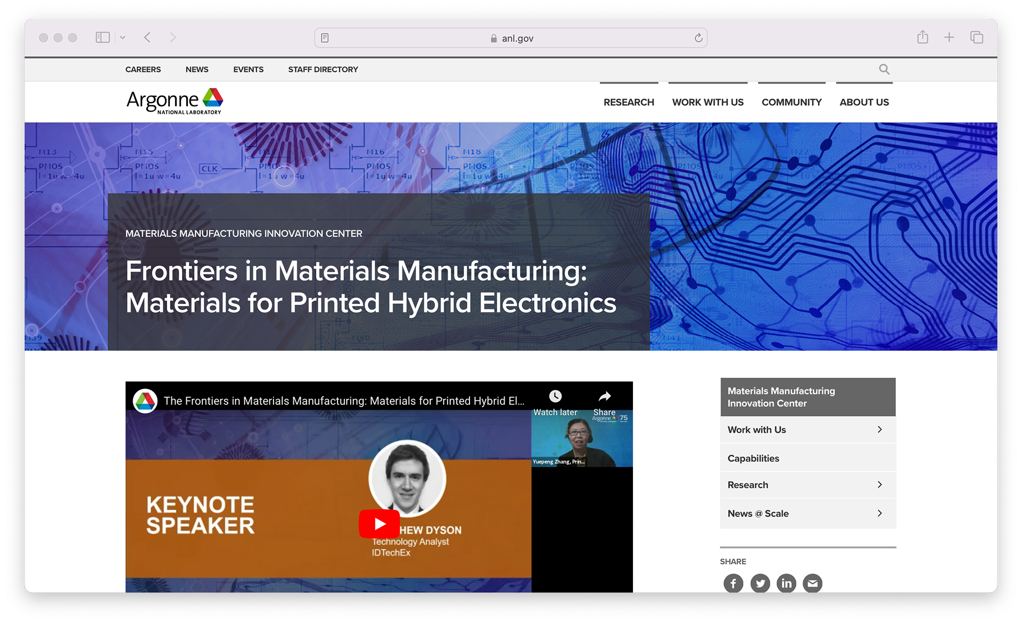The width and height of the screenshot is (1022, 623).
Task: Click the video Share arrow icon
Action: click(x=605, y=396)
